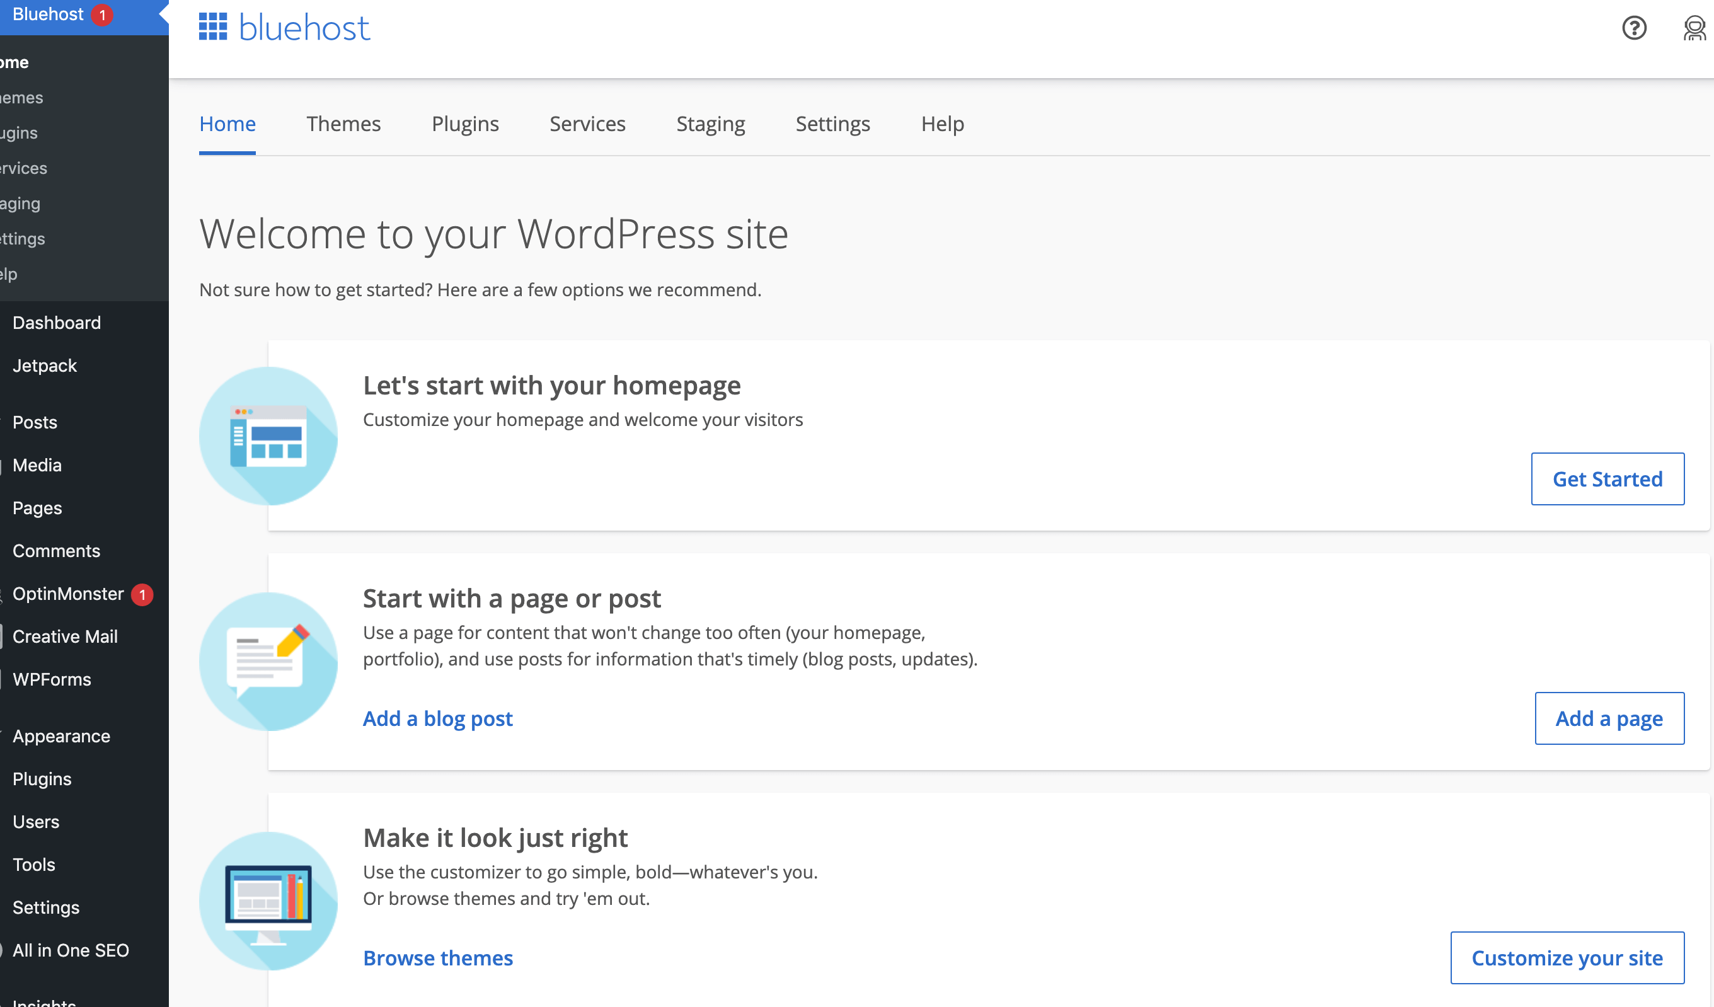Click the Get Started button
This screenshot has height=1007, width=1714.
pyautogui.click(x=1608, y=479)
